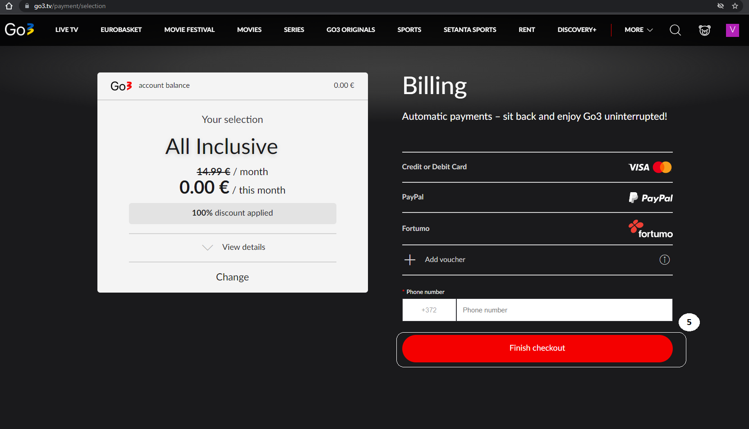The height and width of the screenshot is (429, 749).
Task: Choose the PayPal billing row
Action: [413, 197]
